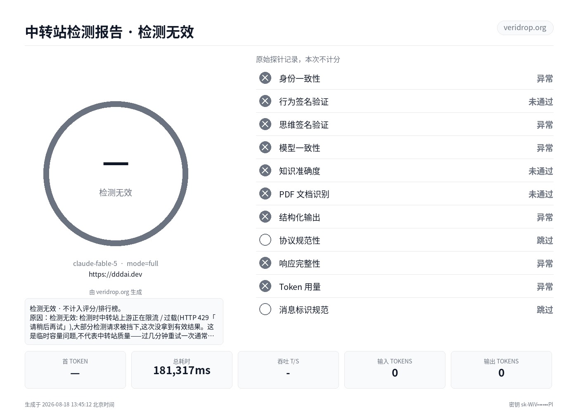Select the failed icon for PDF 文档识别
This screenshot has height=413, width=578.
(265, 194)
